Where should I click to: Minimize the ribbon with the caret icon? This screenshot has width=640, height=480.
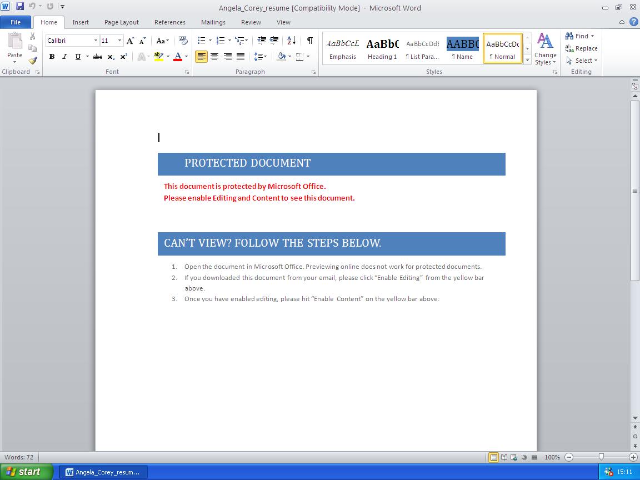tap(622, 22)
